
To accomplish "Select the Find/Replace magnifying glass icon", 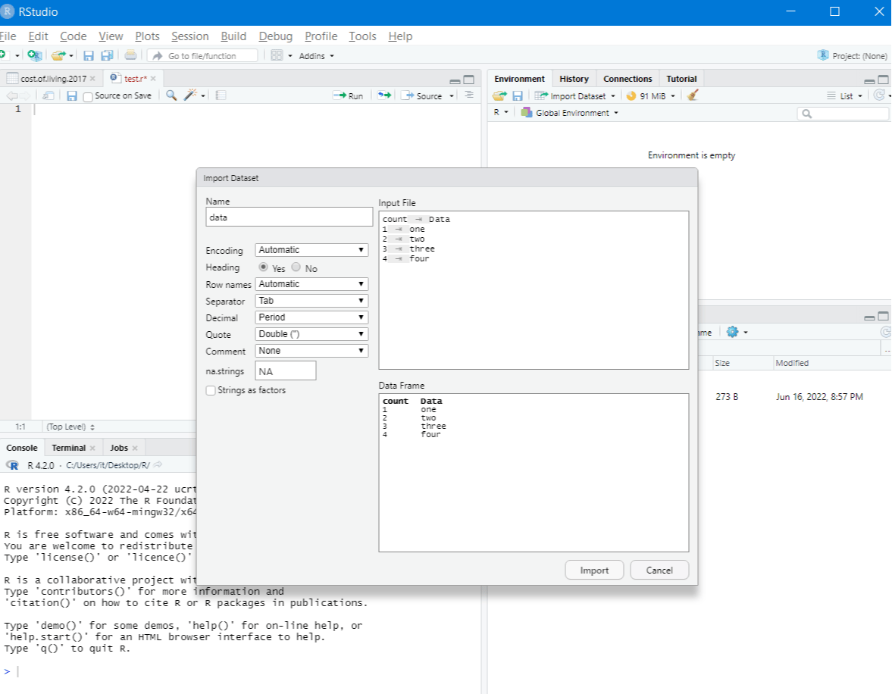I will [x=170, y=95].
